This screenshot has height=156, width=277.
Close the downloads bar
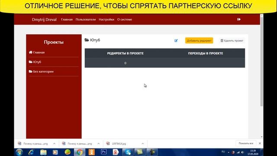[x=260, y=143]
